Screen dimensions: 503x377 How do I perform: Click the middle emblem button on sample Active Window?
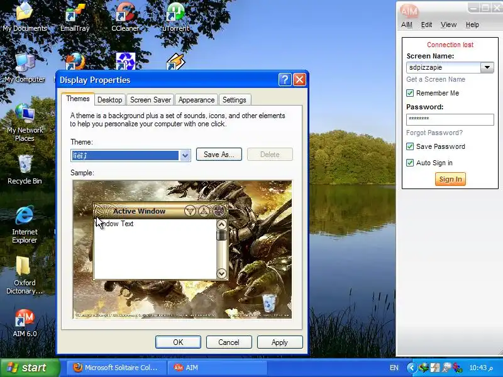(x=204, y=211)
